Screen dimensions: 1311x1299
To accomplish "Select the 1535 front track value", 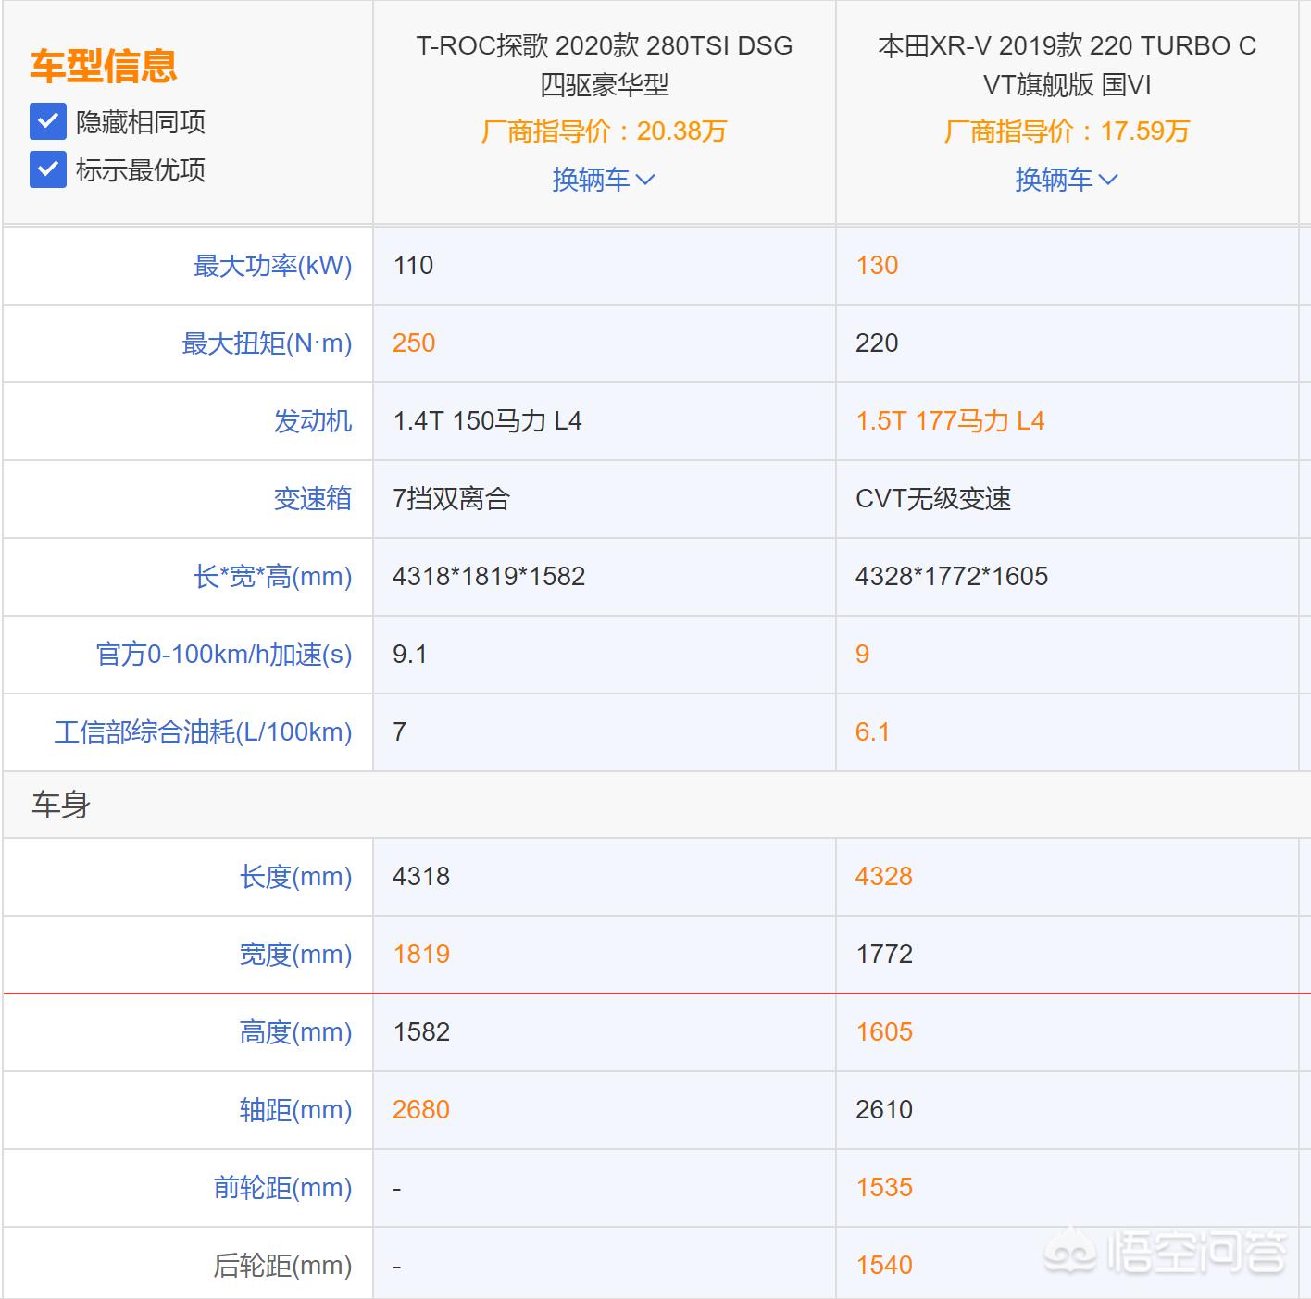I will pos(884,1188).
